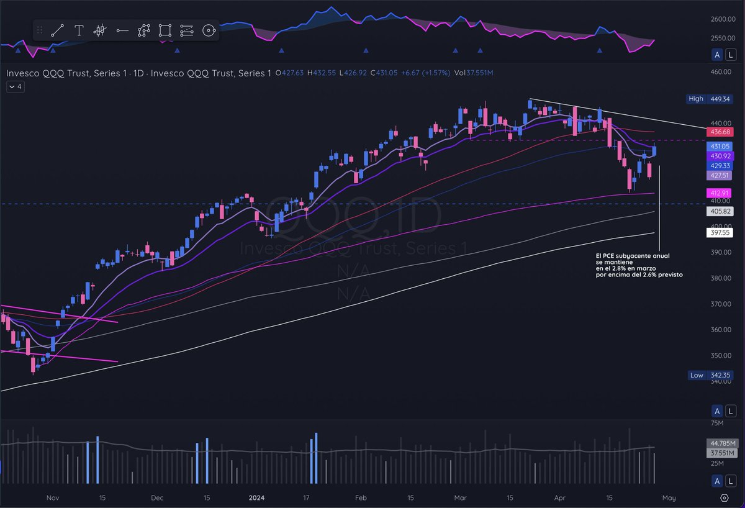745x508 pixels.
Task: Click the 2024 label on time axis
Action: 256,498
